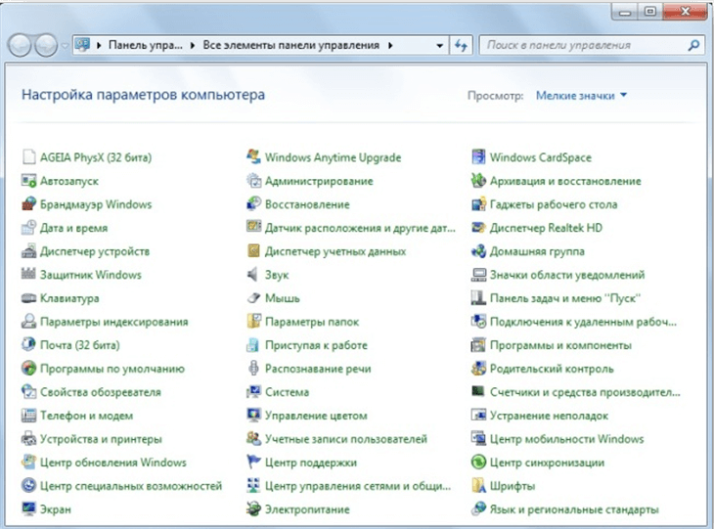This screenshot has height=529, width=714.
Task: Click the Автозапуск icon
Action: click(x=28, y=181)
